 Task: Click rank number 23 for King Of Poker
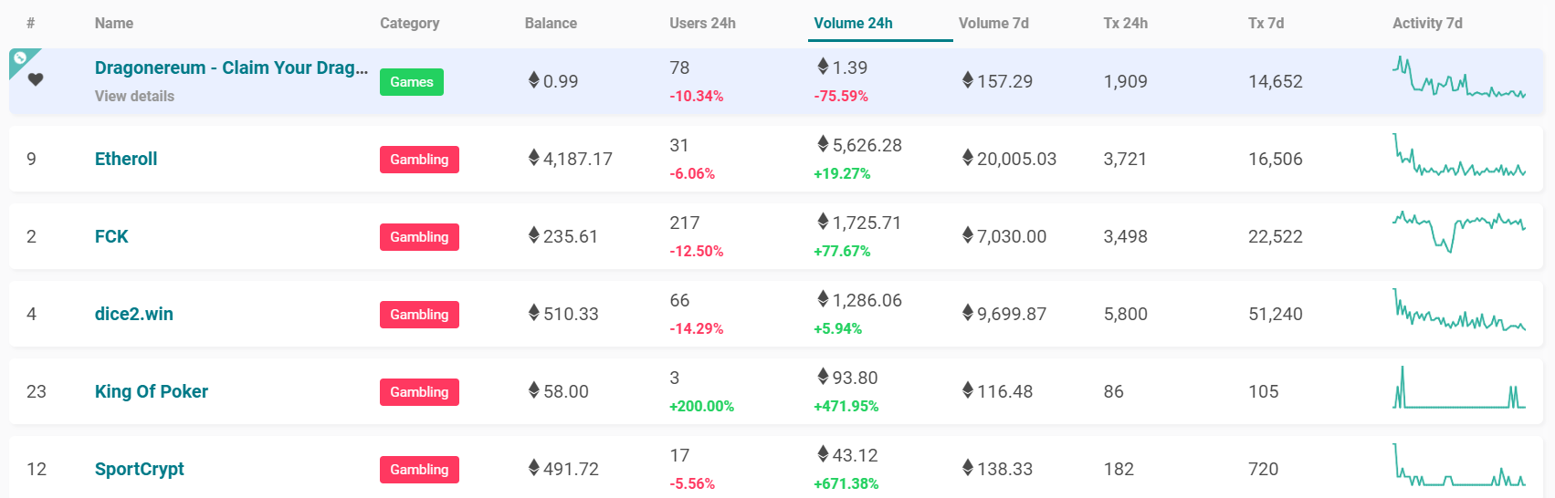(x=37, y=391)
